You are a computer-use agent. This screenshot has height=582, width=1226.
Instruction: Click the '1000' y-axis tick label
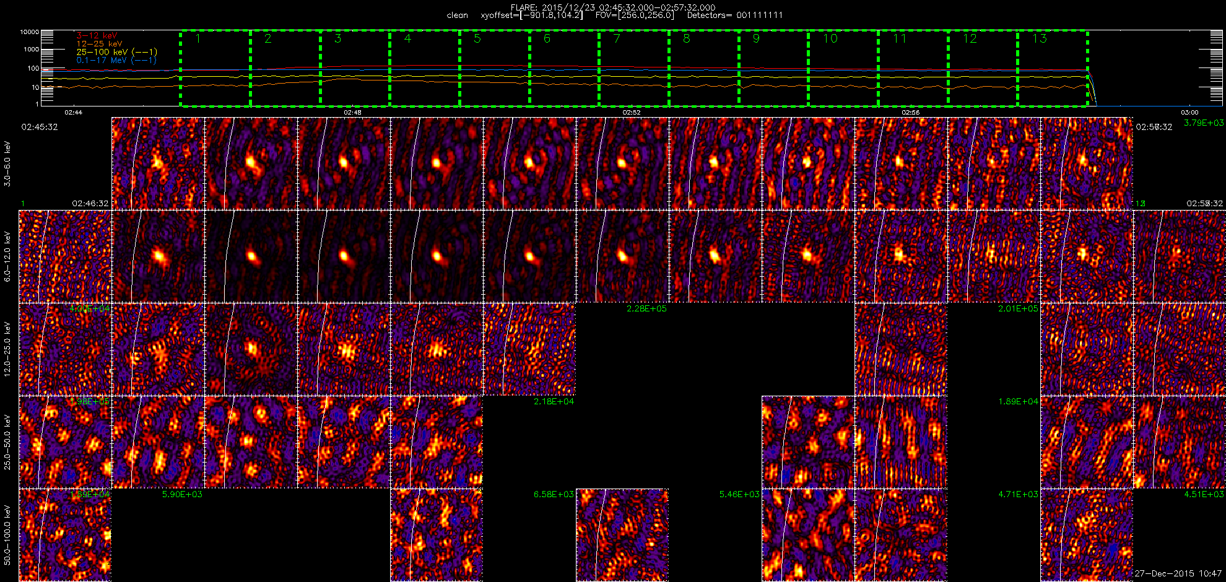(31, 50)
